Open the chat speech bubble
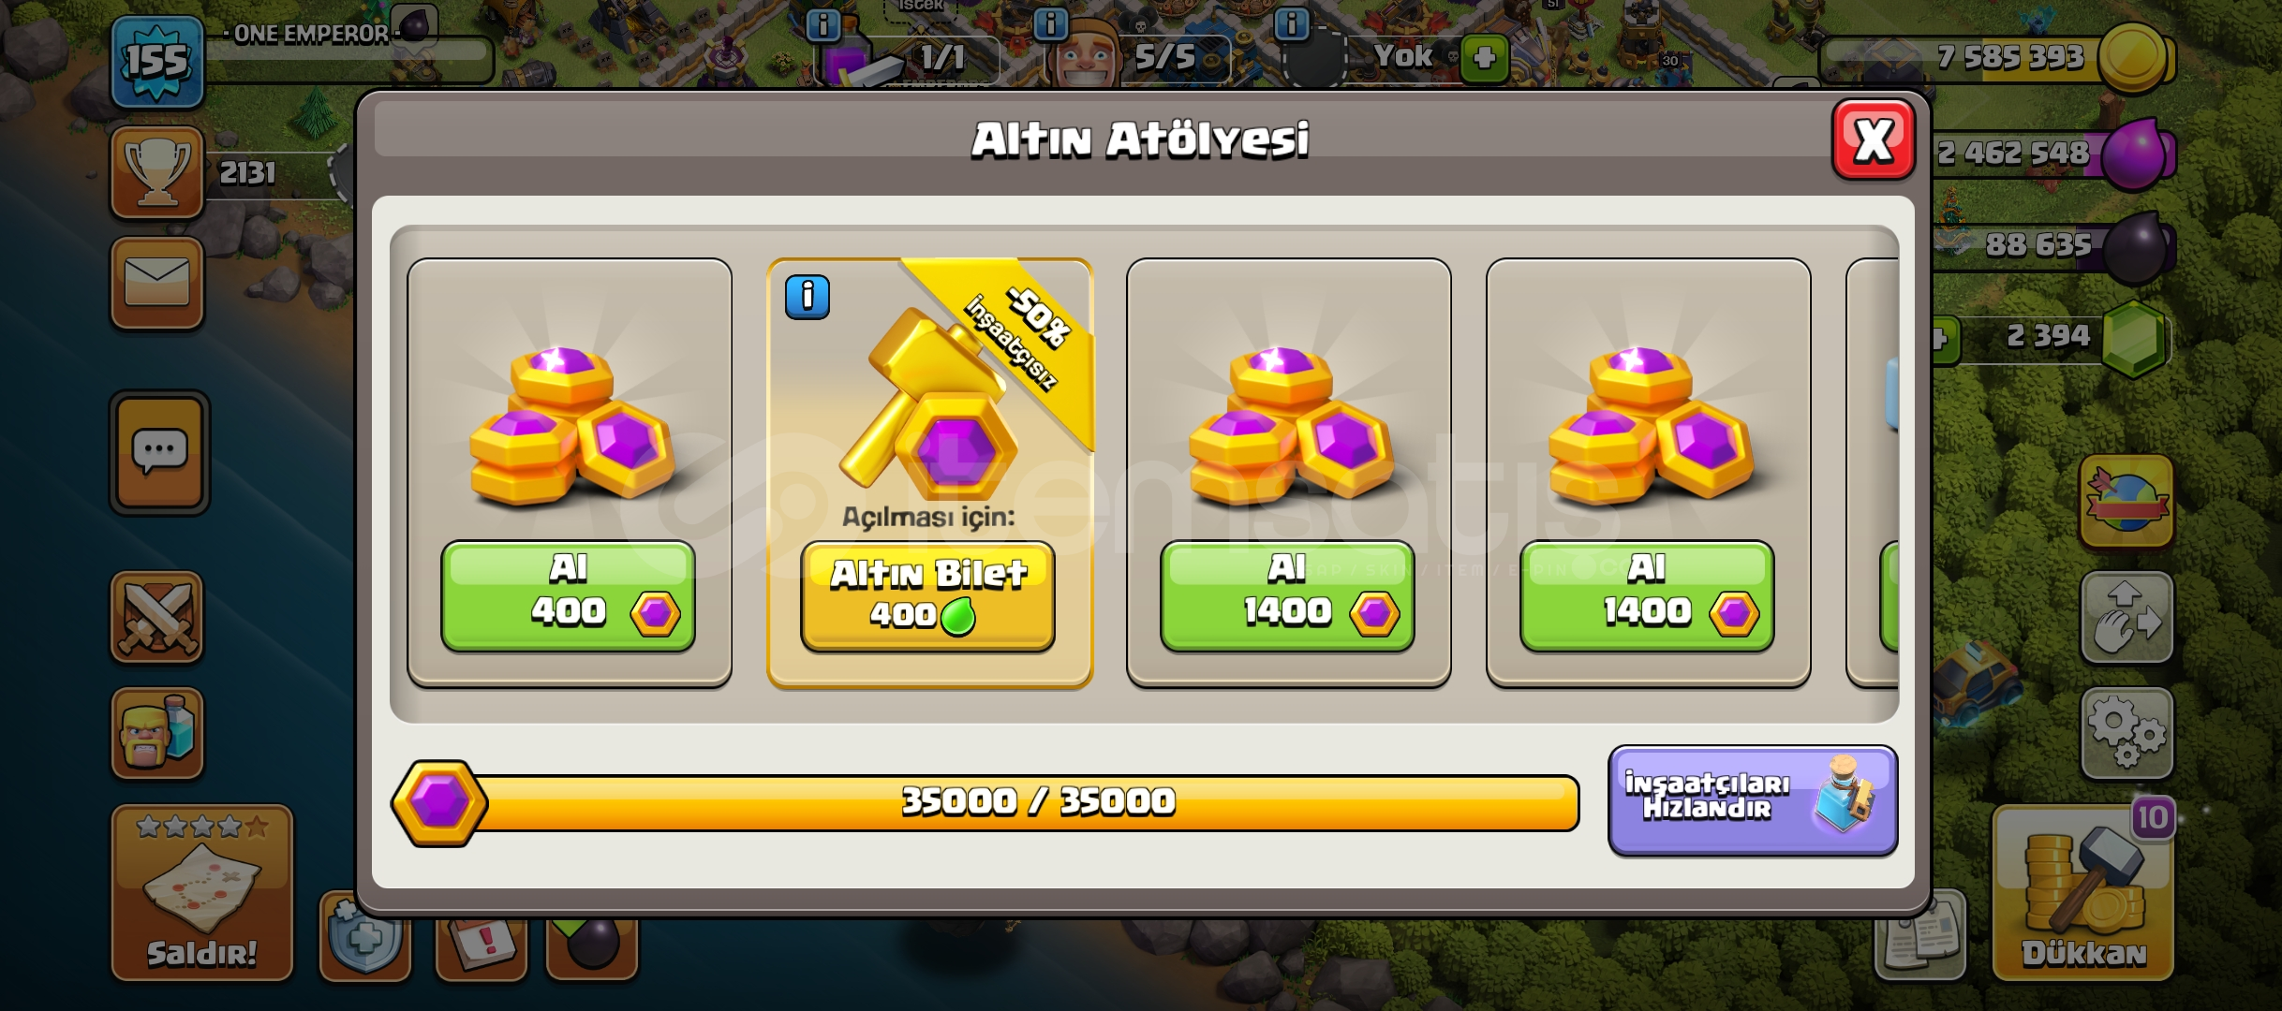Image resolution: width=2282 pixels, height=1011 pixels. 159,453
